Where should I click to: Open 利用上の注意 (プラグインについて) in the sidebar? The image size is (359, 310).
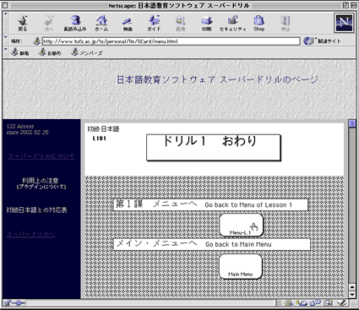(41, 183)
